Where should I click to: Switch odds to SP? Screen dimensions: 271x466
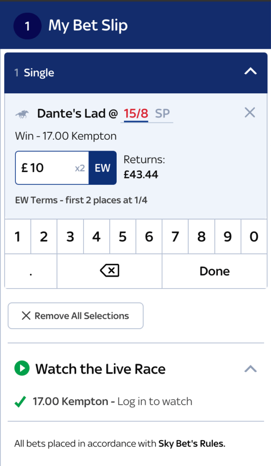click(x=162, y=113)
